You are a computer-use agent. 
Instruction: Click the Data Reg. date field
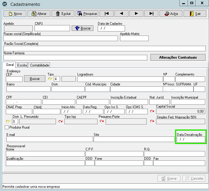coord(93,112)
